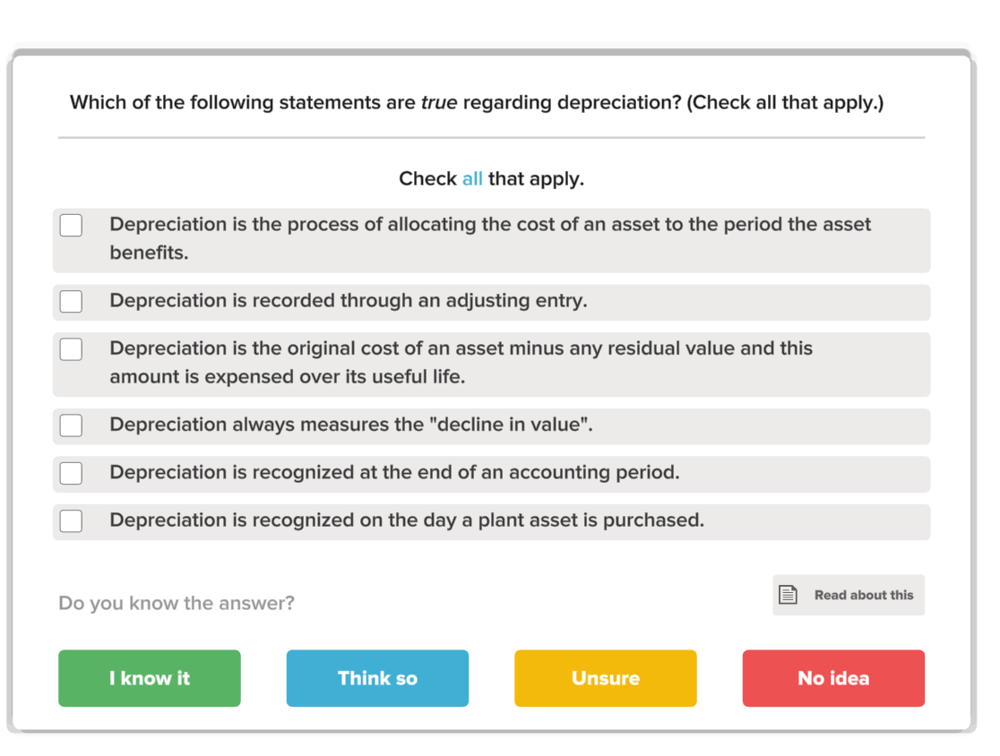Click the red "No idea" button
Viewport: 1000px width, 756px height.
(x=833, y=678)
